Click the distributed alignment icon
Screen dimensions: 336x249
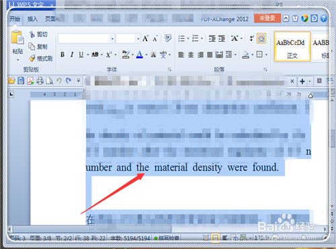(x=219, y=55)
